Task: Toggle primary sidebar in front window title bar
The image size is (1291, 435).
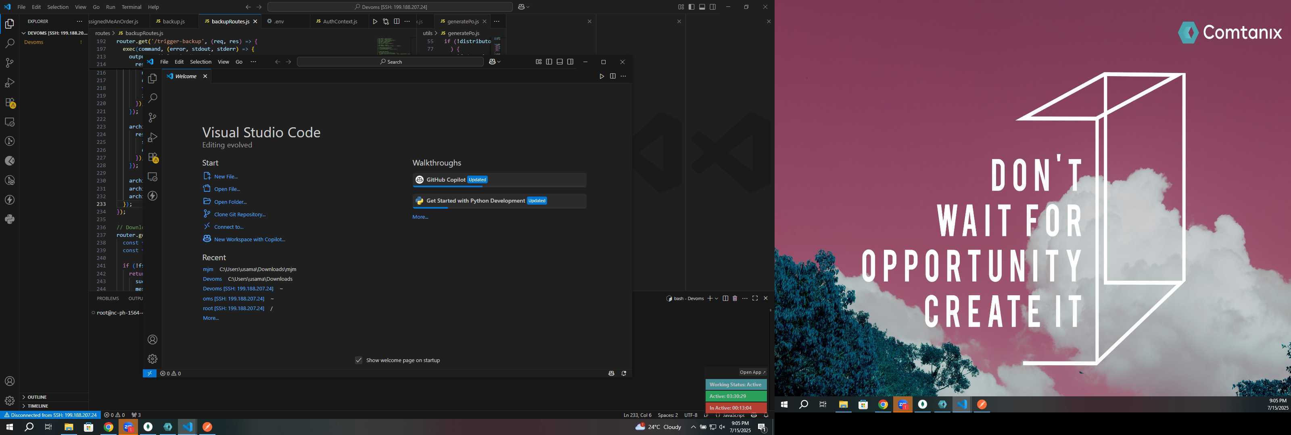Action: pos(549,62)
